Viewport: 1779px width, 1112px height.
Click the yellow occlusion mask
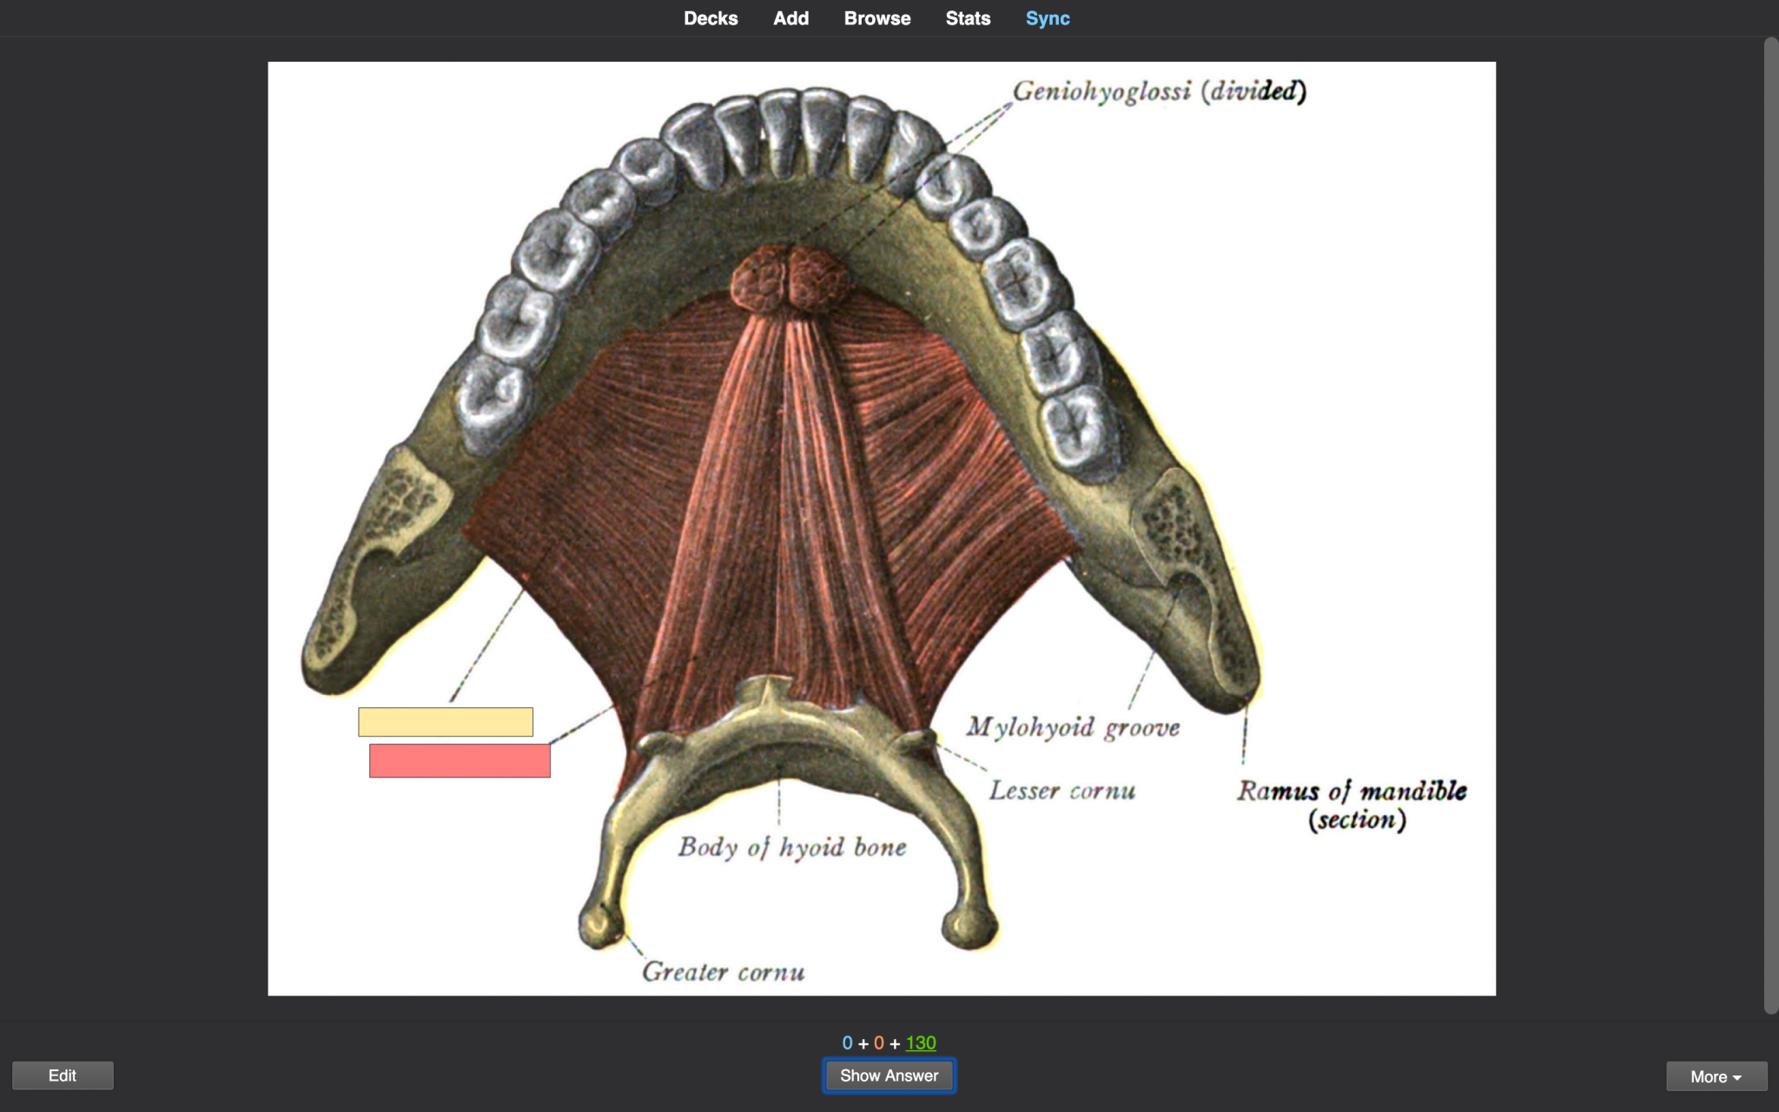tap(446, 722)
